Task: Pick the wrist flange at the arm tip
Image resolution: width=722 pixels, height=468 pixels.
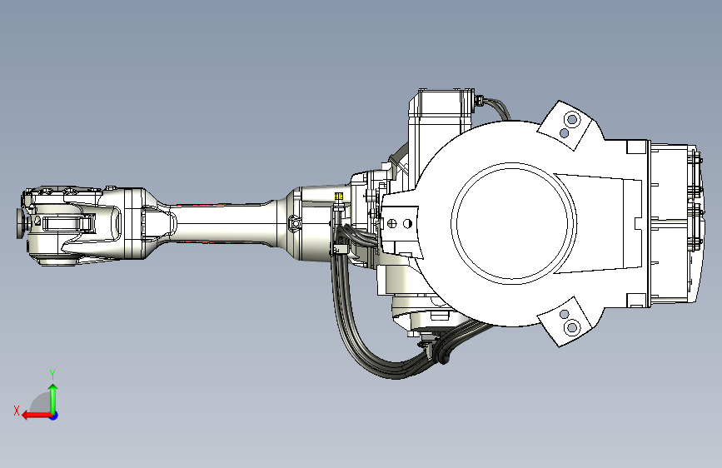Action: (22, 223)
